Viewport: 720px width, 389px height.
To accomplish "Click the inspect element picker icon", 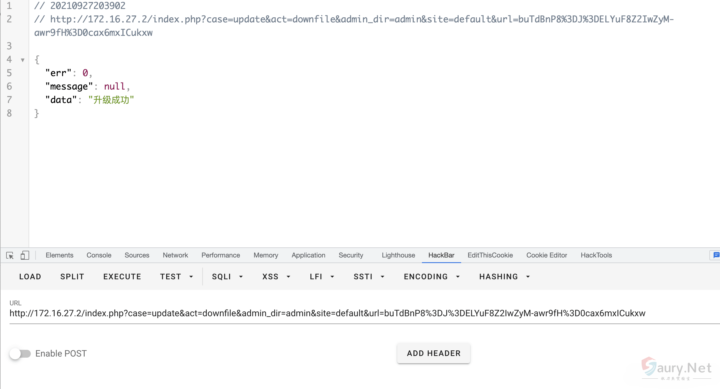I will 10,255.
